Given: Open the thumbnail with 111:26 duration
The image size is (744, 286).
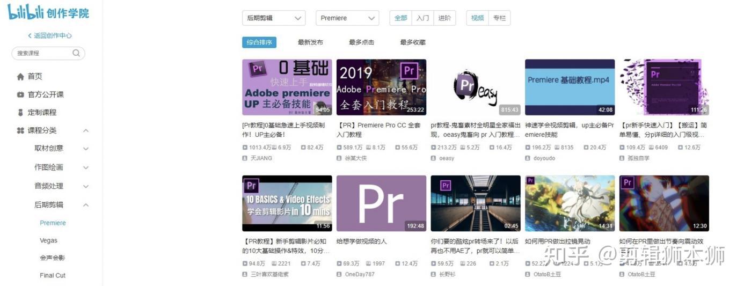Looking at the screenshot, I should point(664,87).
